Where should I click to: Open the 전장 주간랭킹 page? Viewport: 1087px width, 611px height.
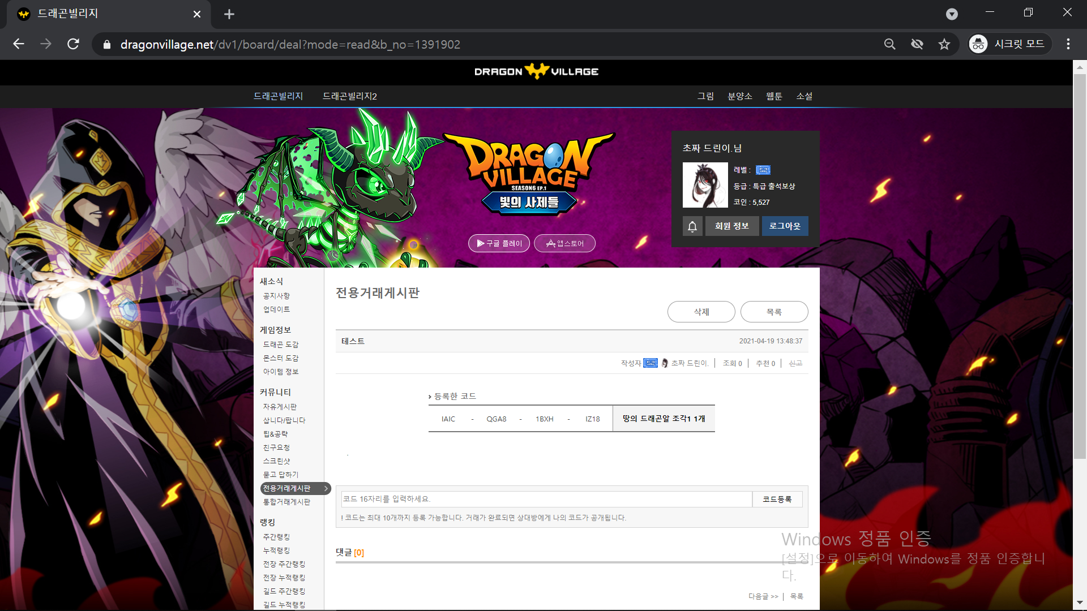click(x=284, y=564)
